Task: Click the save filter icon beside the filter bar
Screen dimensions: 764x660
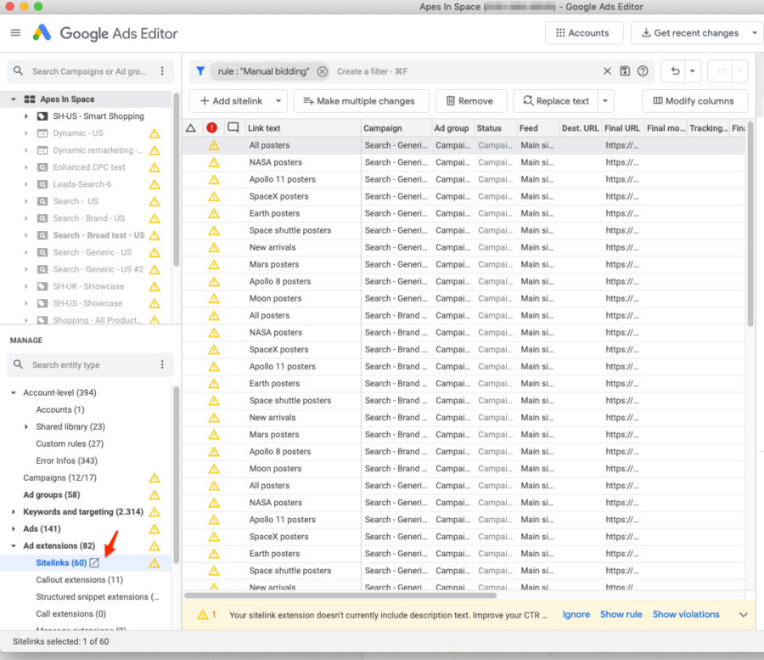Action: click(625, 71)
